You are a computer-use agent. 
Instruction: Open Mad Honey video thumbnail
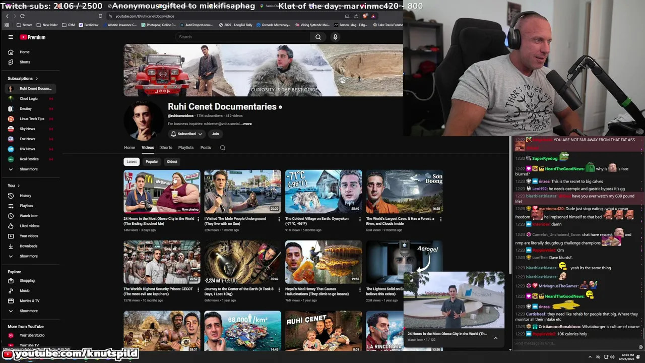(x=324, y=262)
